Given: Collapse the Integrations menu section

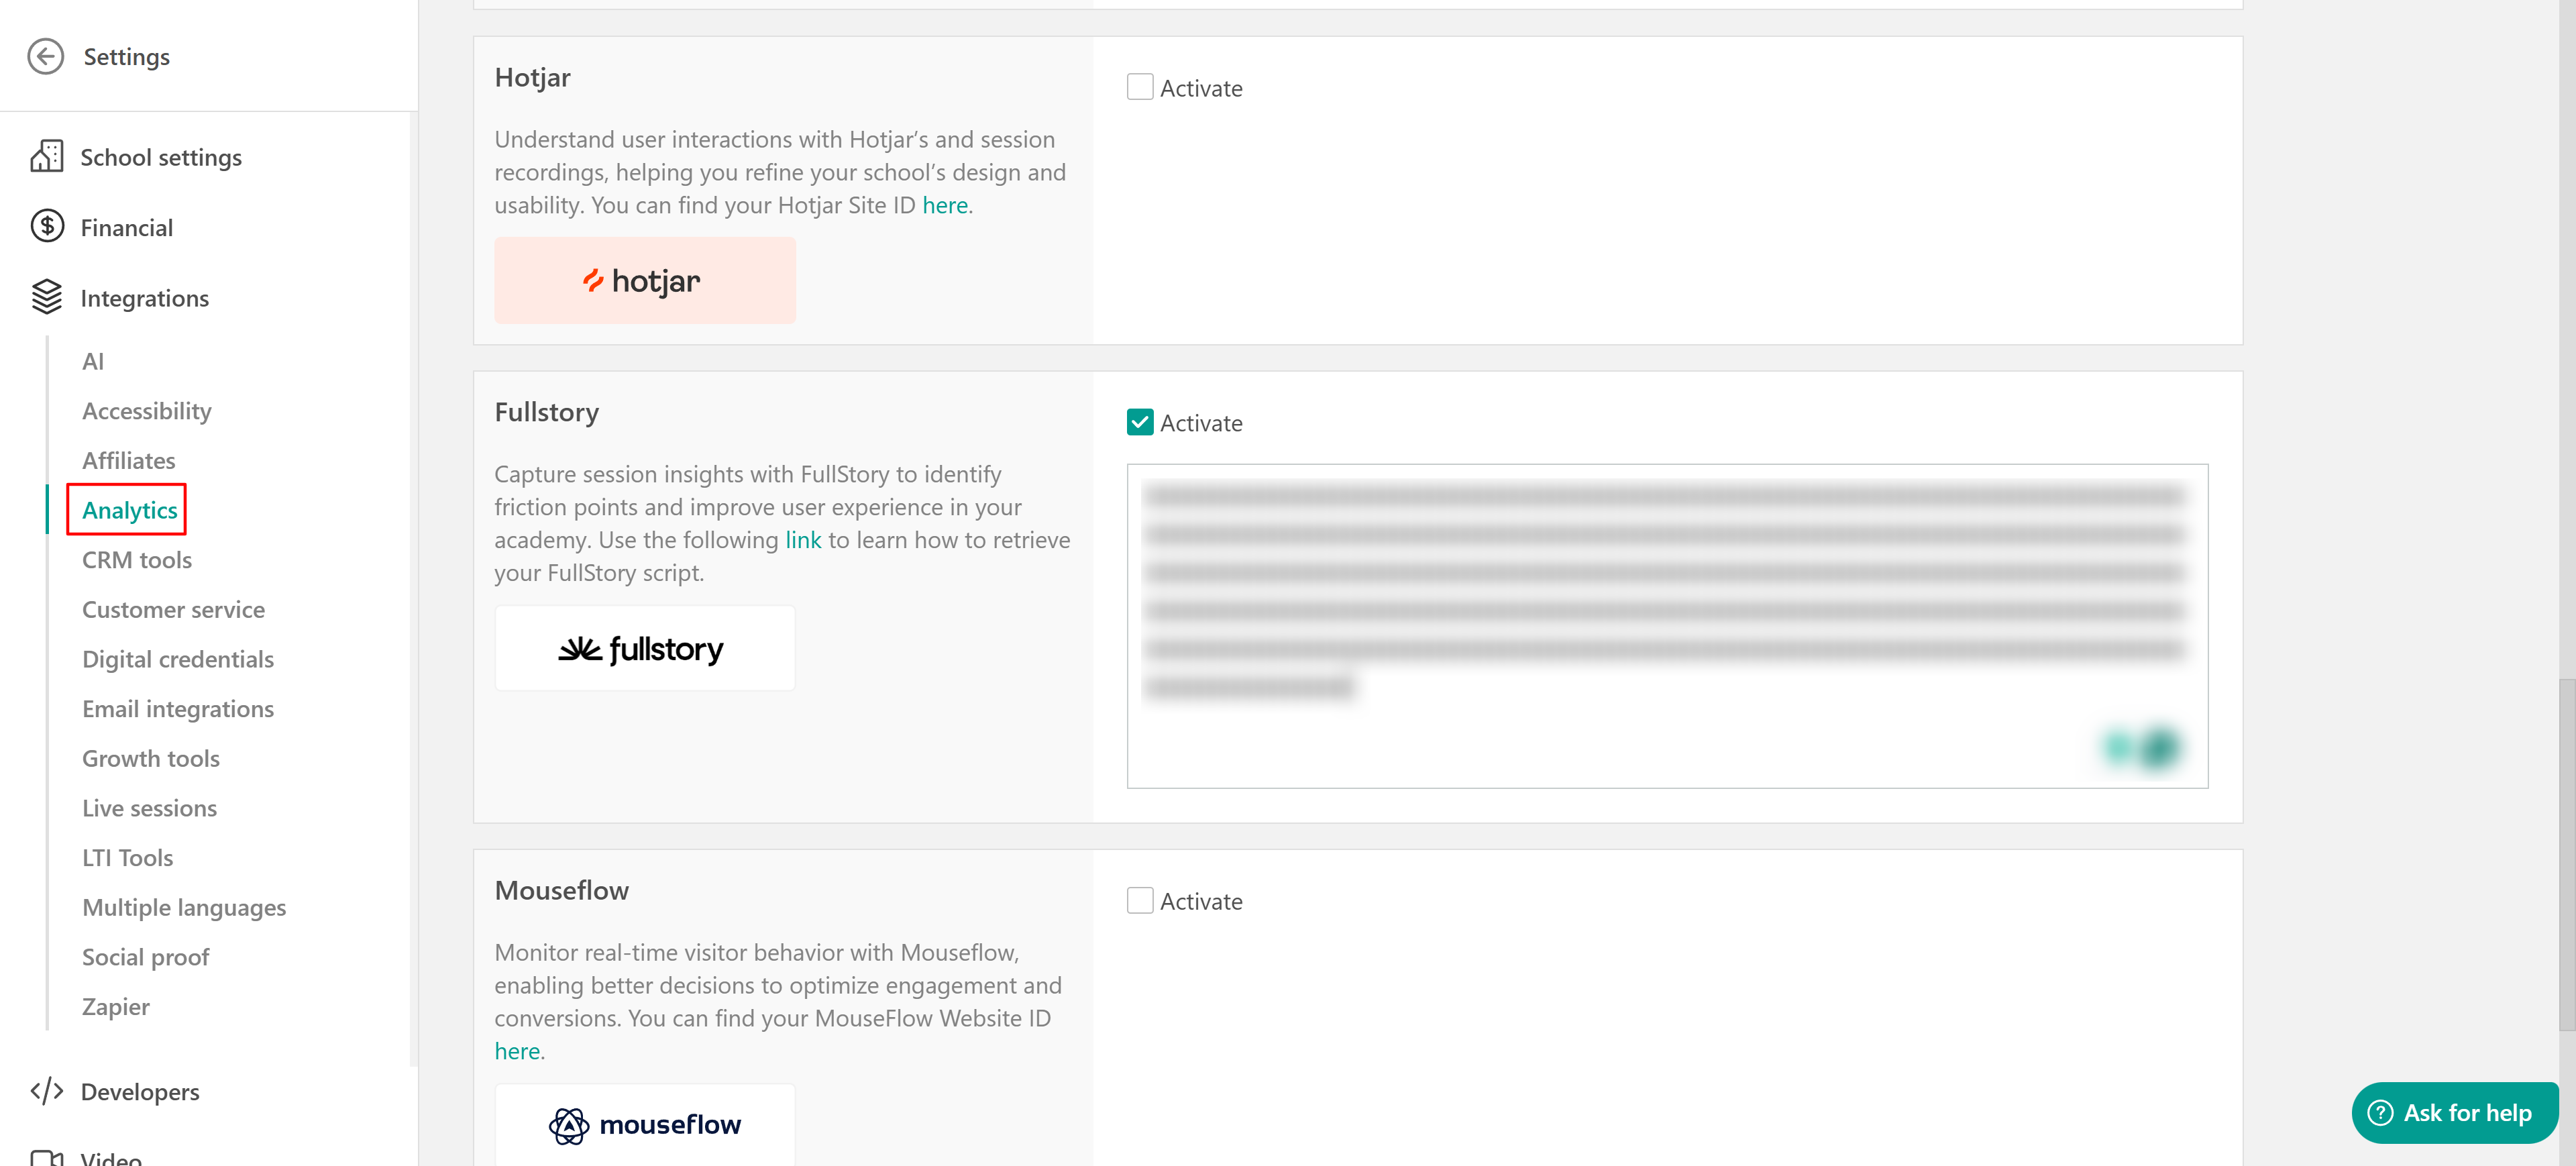Looking at the screenshot, I should tap(144, 298).
